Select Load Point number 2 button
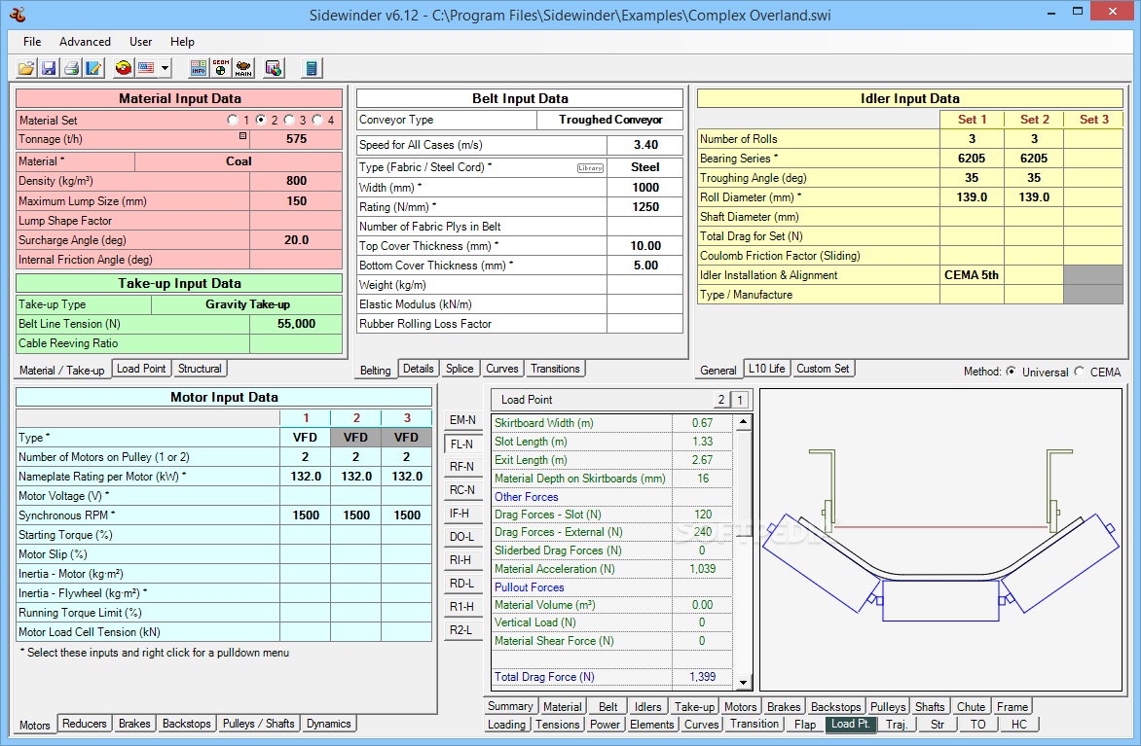The width and height of the screenshot is (1141, 746). (x=721, y=400)
